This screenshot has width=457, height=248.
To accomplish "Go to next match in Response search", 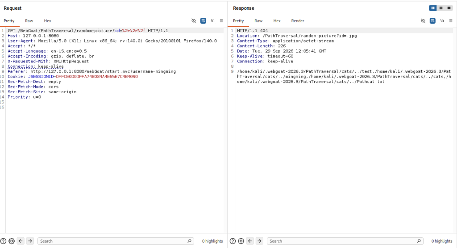I will pos(259,241).
